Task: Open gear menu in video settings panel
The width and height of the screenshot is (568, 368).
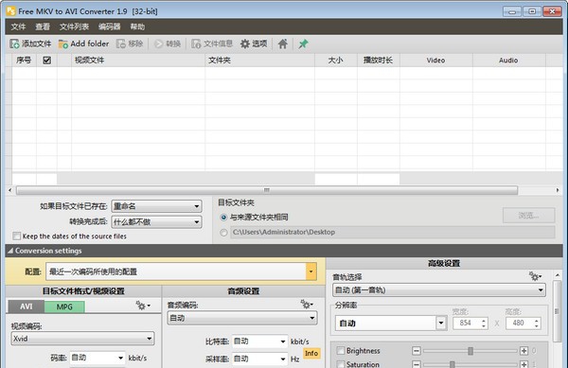Action: (143, 306)
